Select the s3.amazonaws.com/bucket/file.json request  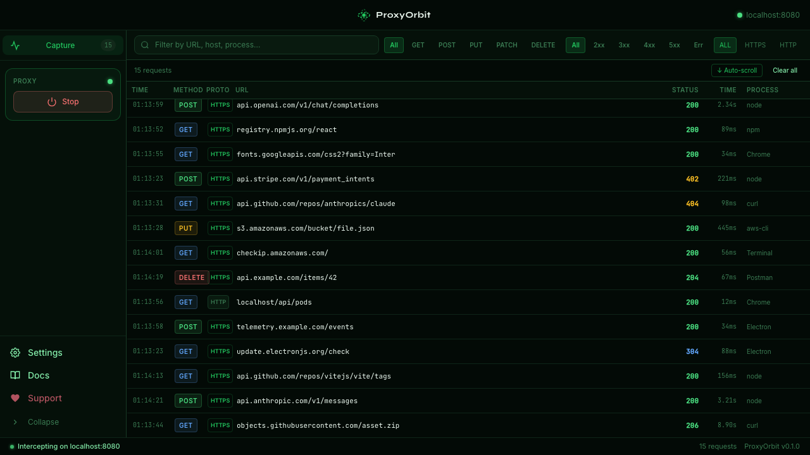pyautogui.click(x=468, y=228)
